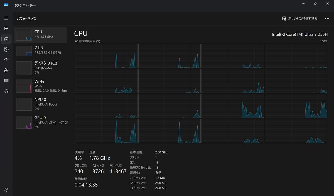This screenshot has width=334, height=196.
Task: Click the Intel(R) AI Boost text
Action: click(46, 105)
